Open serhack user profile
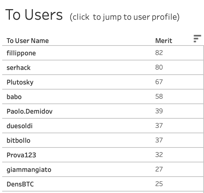Image resolution: width=204 pixels, height=193 pixels. (19, 68)
